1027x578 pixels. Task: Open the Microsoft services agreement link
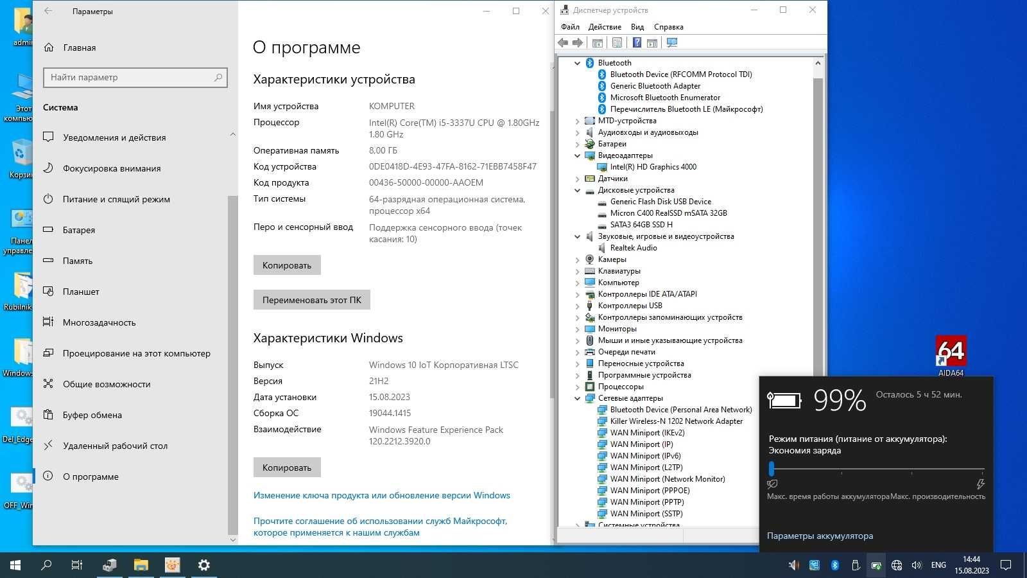(381, 527)
